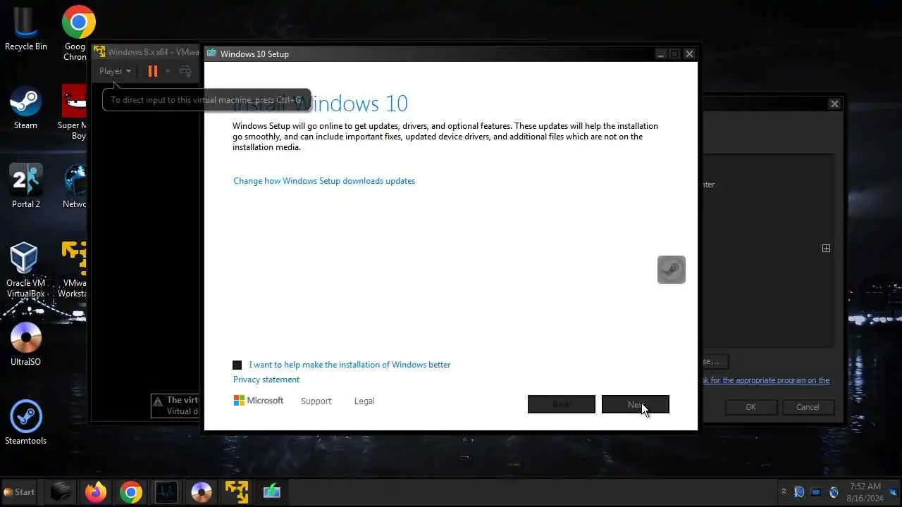This screenshot has height=507, width=902.
Task: Click the VMware virtual device warning message
Action: click(x=176, y=406)
